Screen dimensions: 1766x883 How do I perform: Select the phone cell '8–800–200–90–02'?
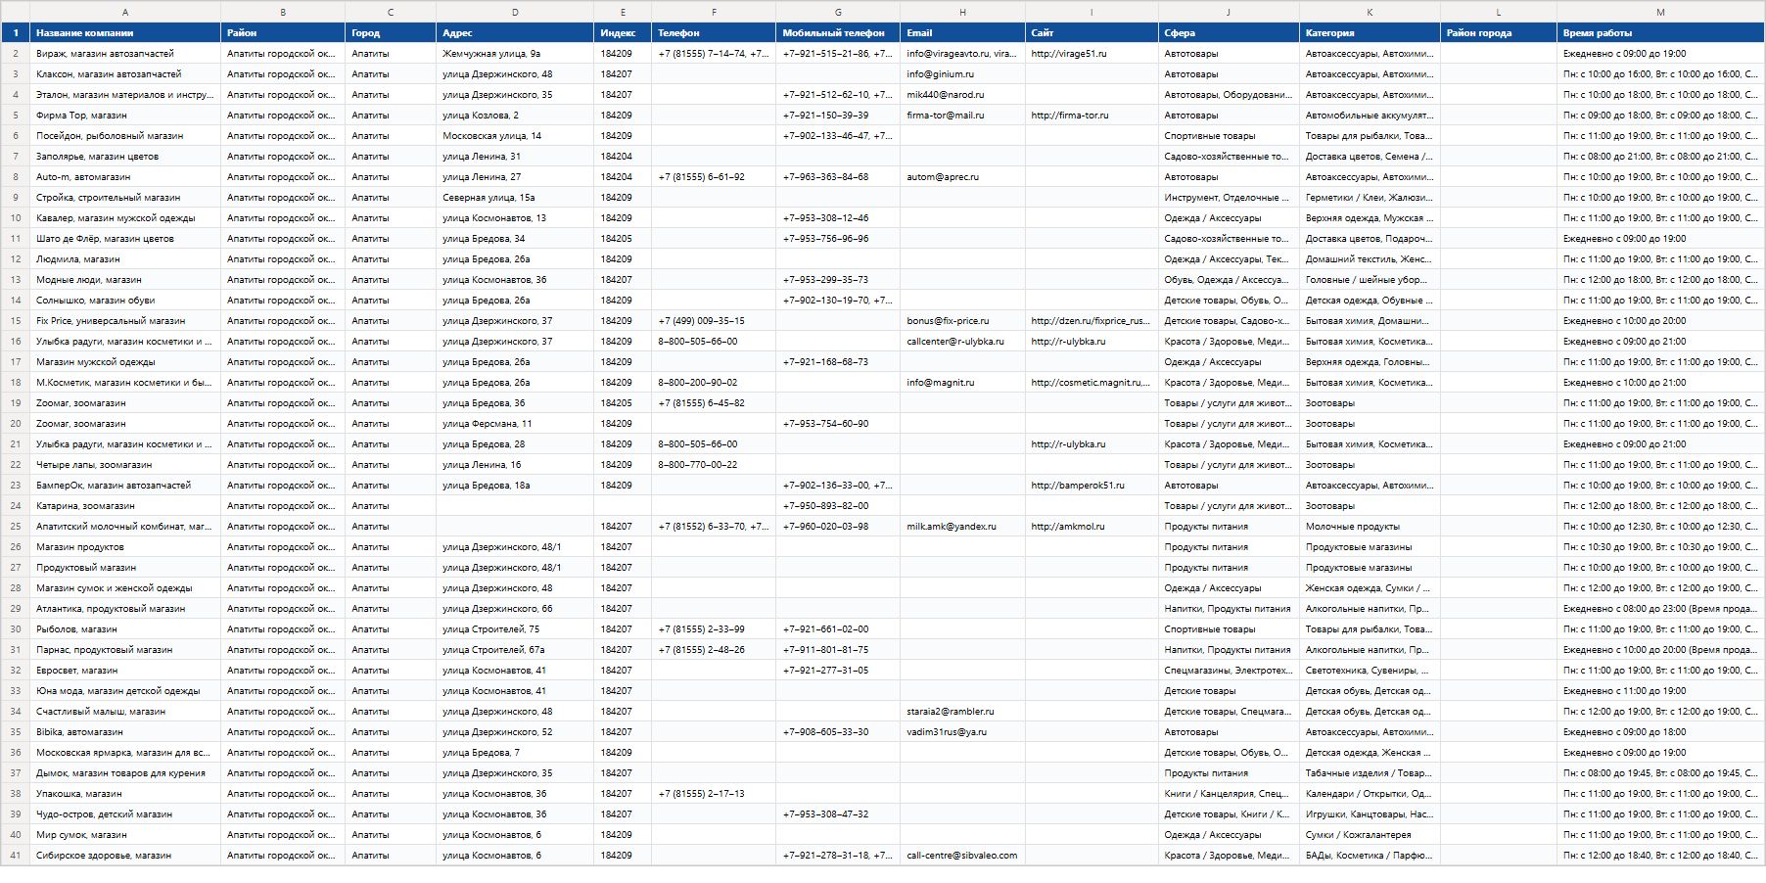point(714,383)
